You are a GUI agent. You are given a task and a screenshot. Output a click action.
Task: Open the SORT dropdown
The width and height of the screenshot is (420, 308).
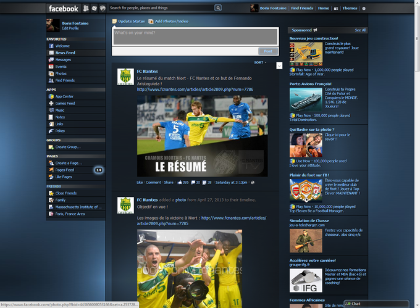tap(260, 62)
